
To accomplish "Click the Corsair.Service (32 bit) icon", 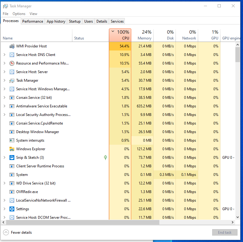I will click(x=12, y=98).
